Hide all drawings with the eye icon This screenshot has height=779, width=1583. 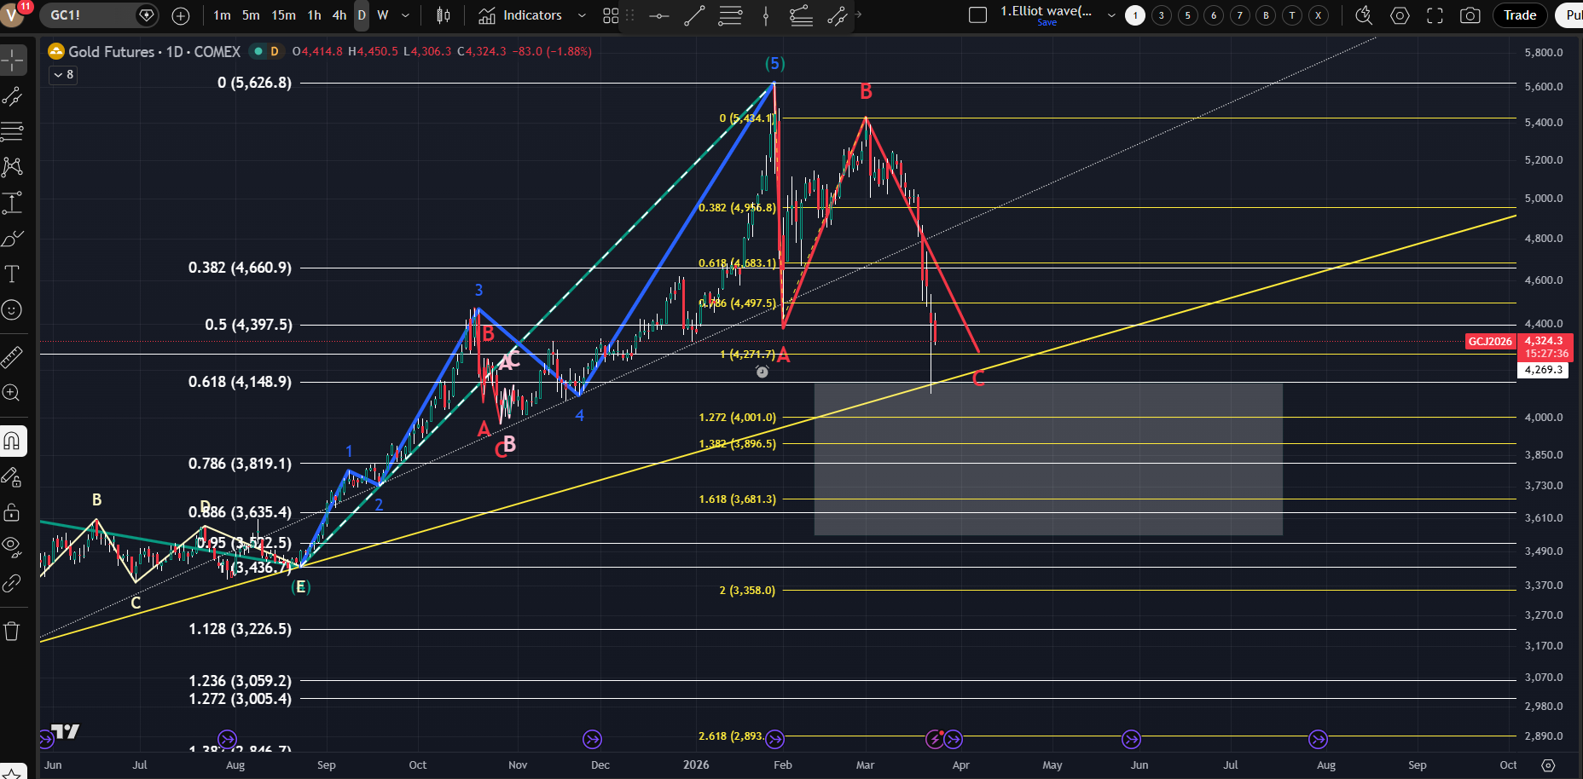coord(12,545)
